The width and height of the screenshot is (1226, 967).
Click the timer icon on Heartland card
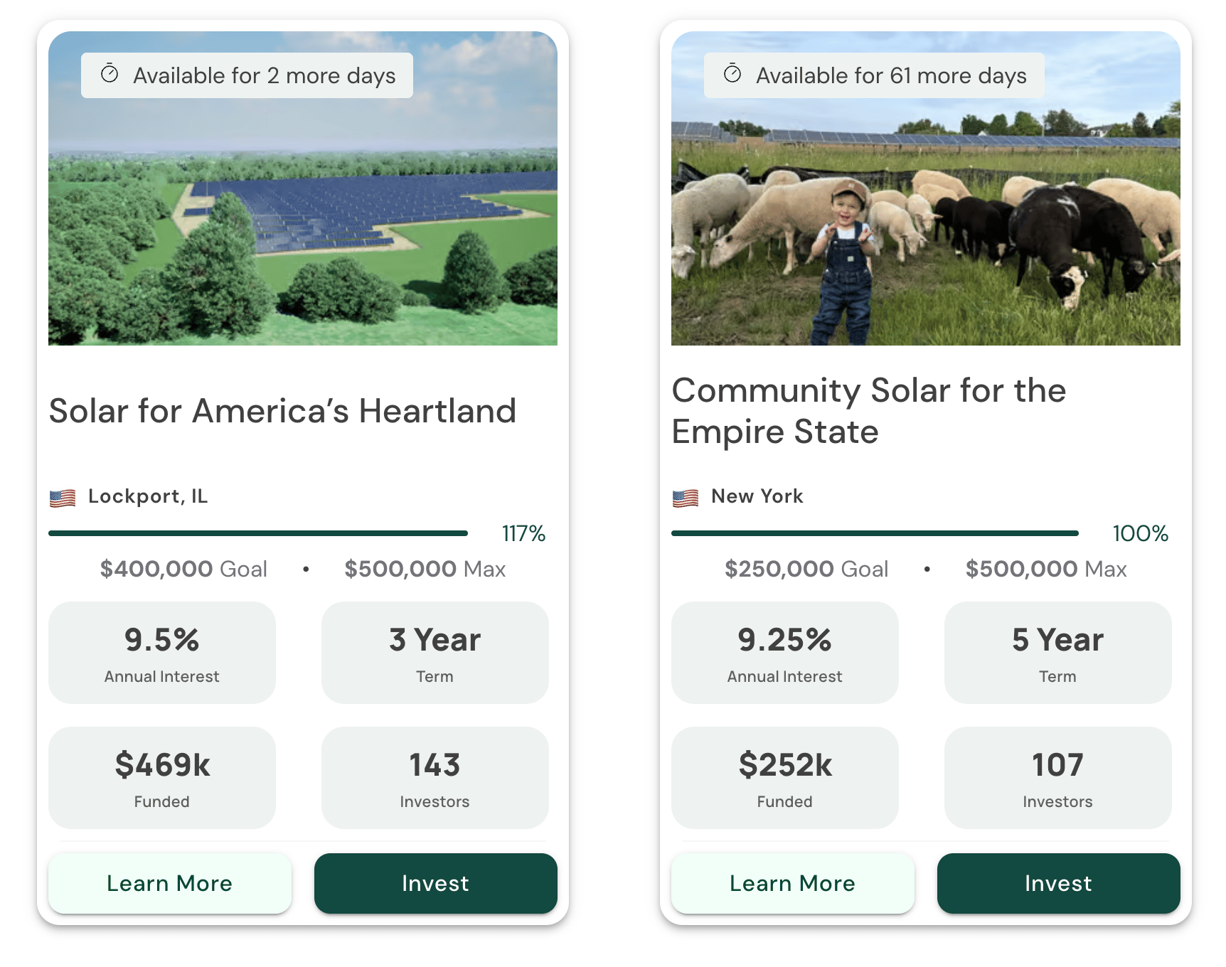tap(110, 73)
